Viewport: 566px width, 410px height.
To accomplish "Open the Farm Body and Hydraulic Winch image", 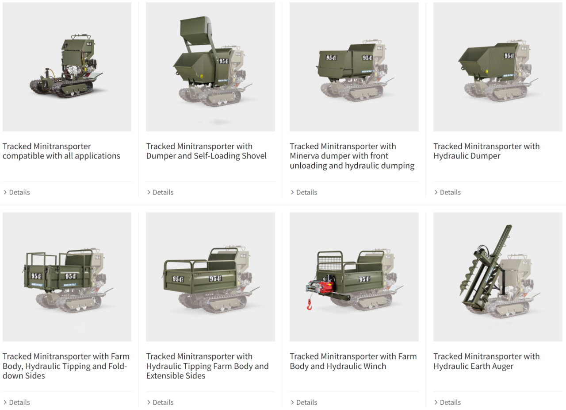I will click(x=354, y=277).
